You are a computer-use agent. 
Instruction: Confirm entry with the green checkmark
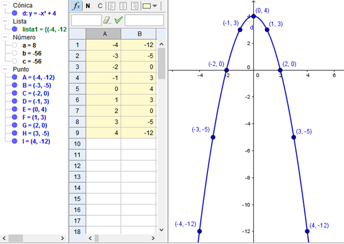click(x=119, y=20)
